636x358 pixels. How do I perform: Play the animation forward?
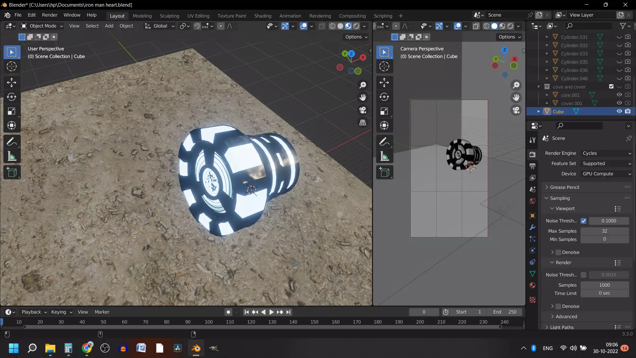[x=271, y=312]
